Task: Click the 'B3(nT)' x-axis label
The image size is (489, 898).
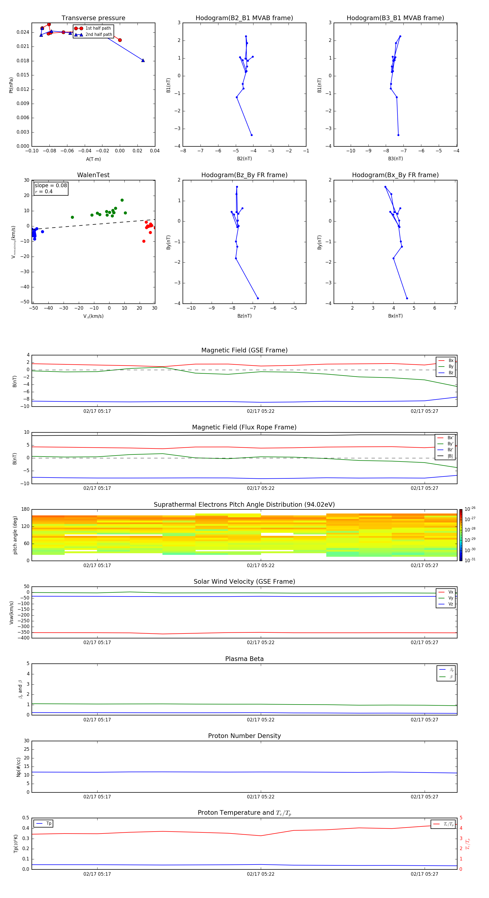Action: tap(395, 159)
